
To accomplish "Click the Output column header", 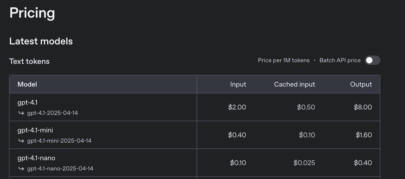I will pos(361,84).
